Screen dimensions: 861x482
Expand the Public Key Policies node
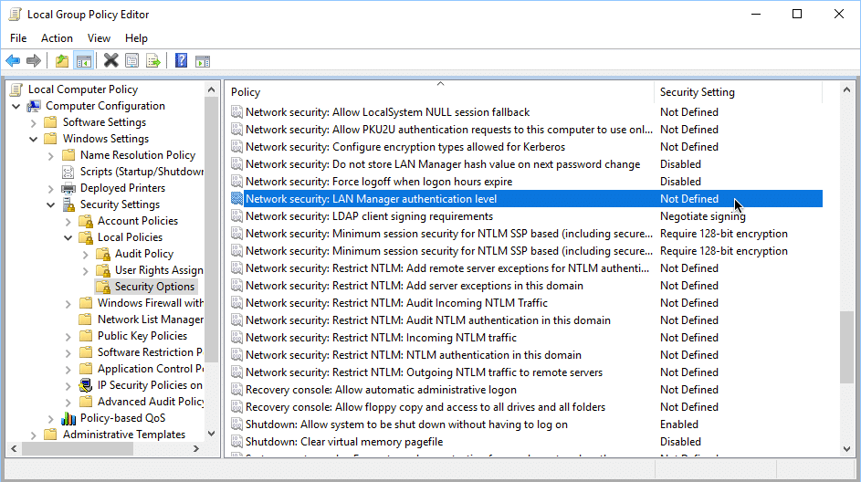pos(68,337)
